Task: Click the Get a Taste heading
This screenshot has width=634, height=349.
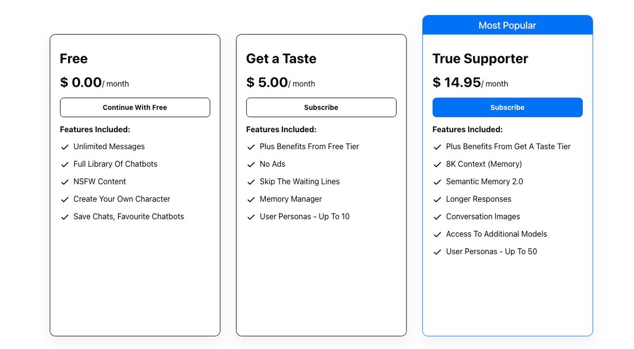Action: [281, 59]
